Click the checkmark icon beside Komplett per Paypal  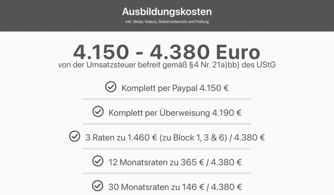point(111,88)
